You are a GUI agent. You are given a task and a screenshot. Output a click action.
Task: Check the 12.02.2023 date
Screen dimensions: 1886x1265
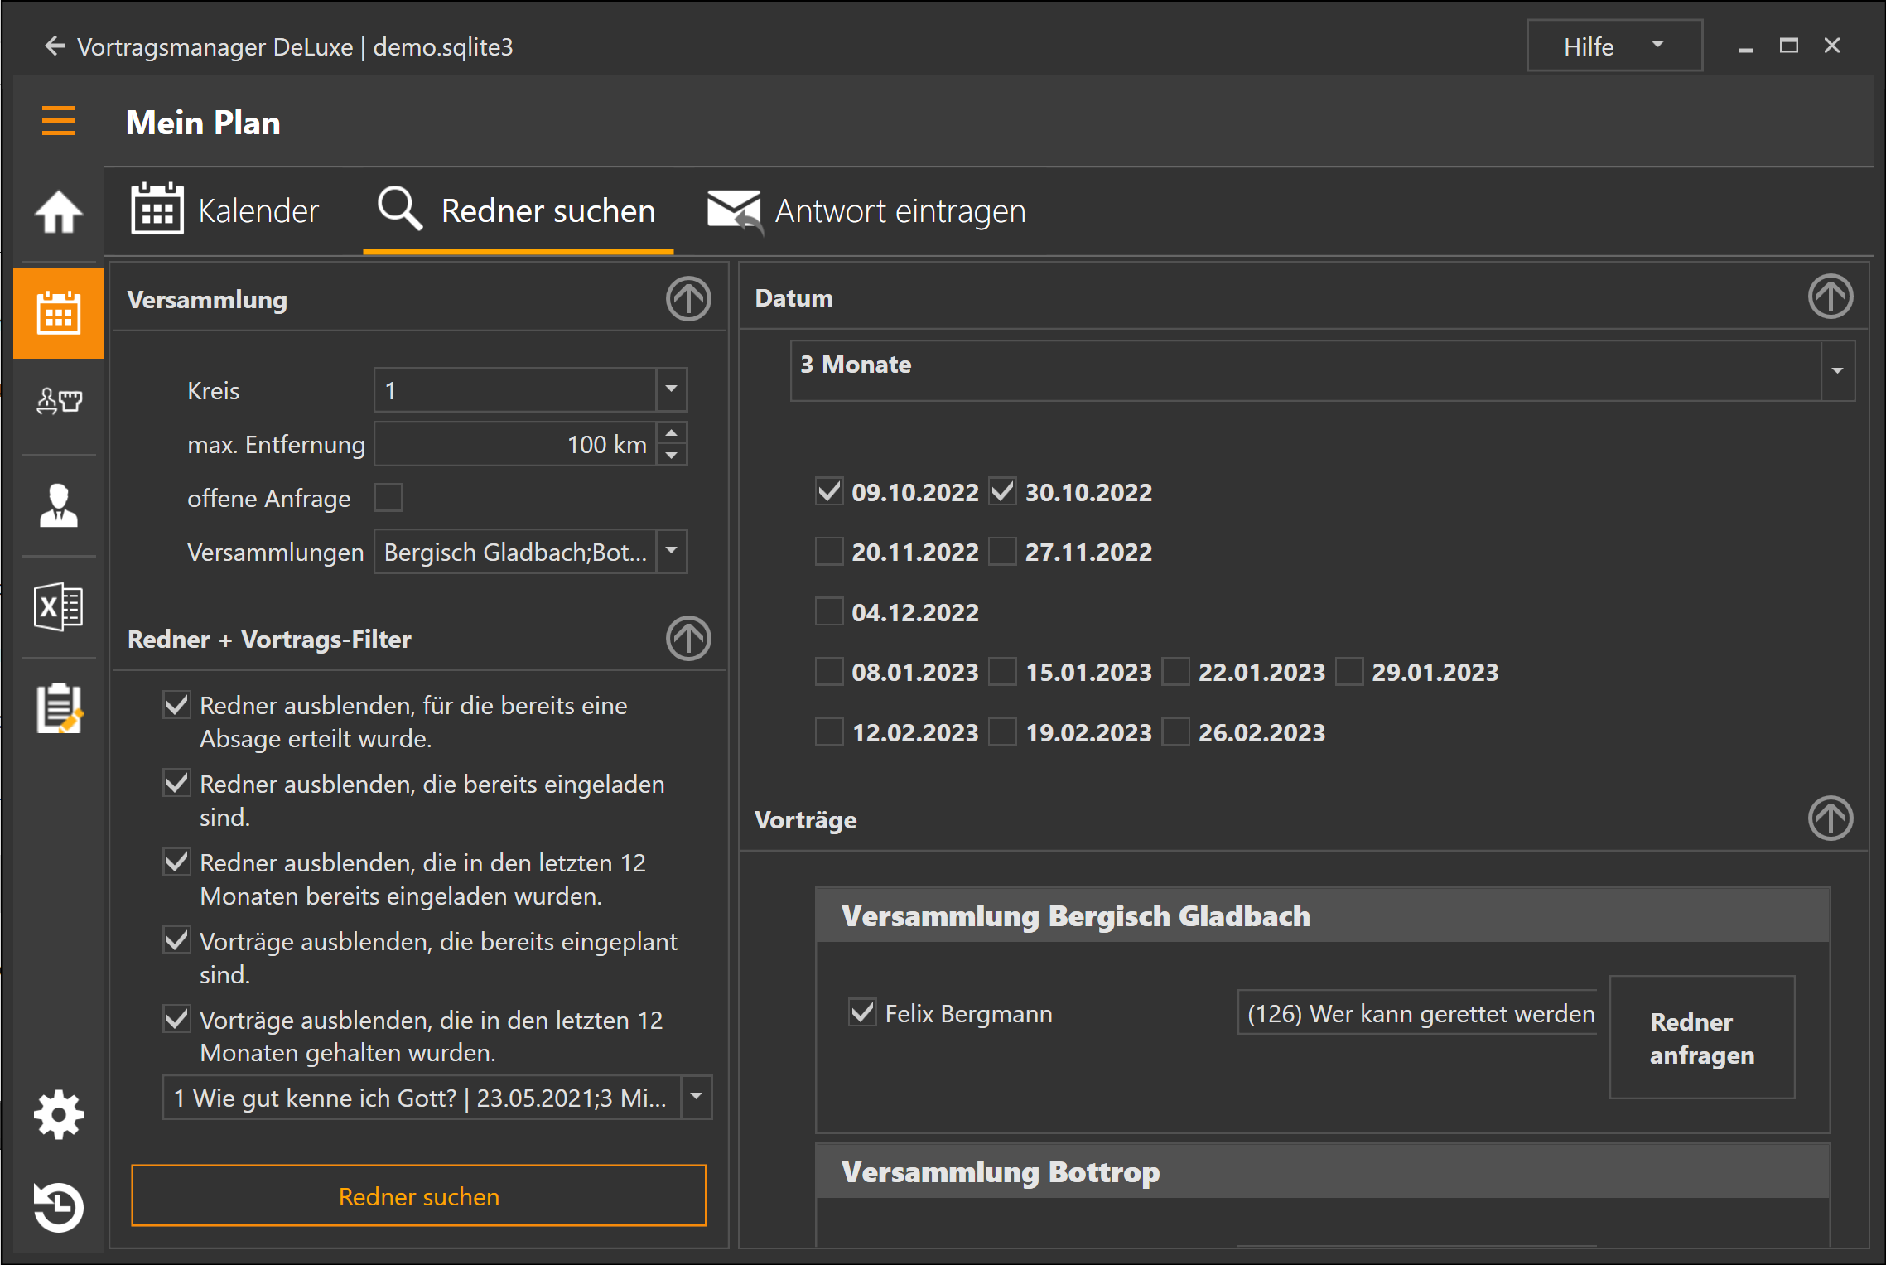829,731
